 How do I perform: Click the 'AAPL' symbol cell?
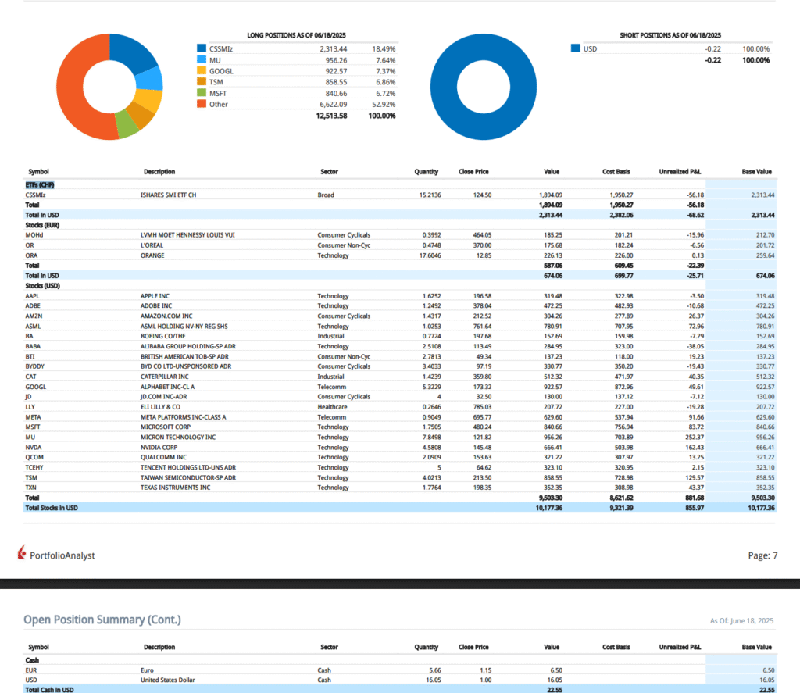click(32, 296)
